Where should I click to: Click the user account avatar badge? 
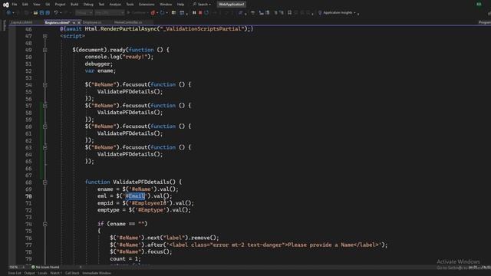click(479, 5)
